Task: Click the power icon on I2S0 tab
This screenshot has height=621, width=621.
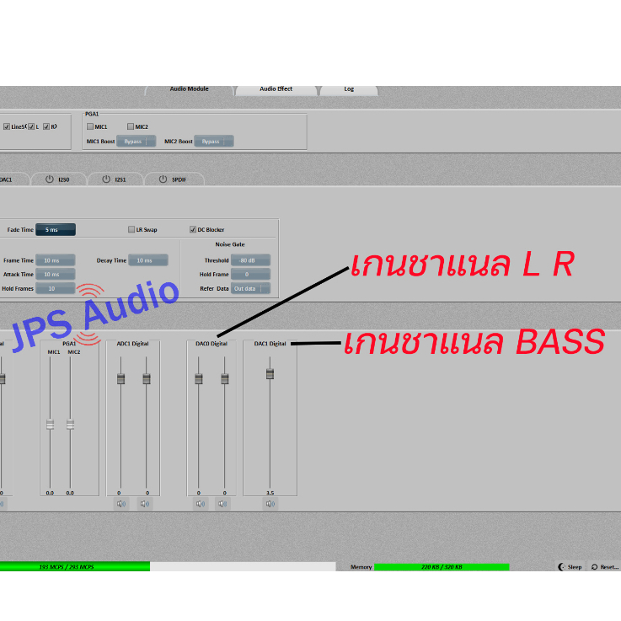Action: (50, 179)
